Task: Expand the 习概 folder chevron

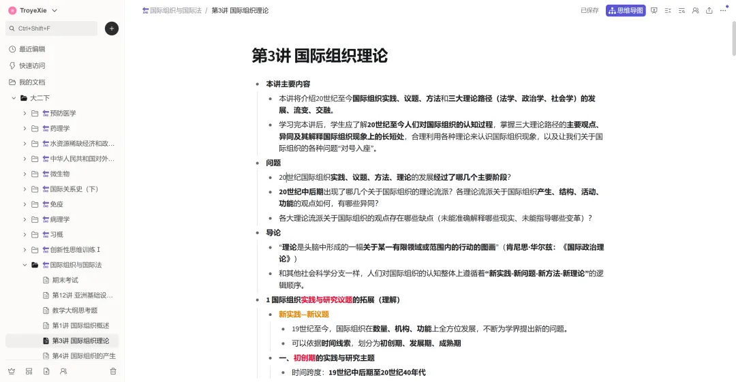Action: (25, 235)
